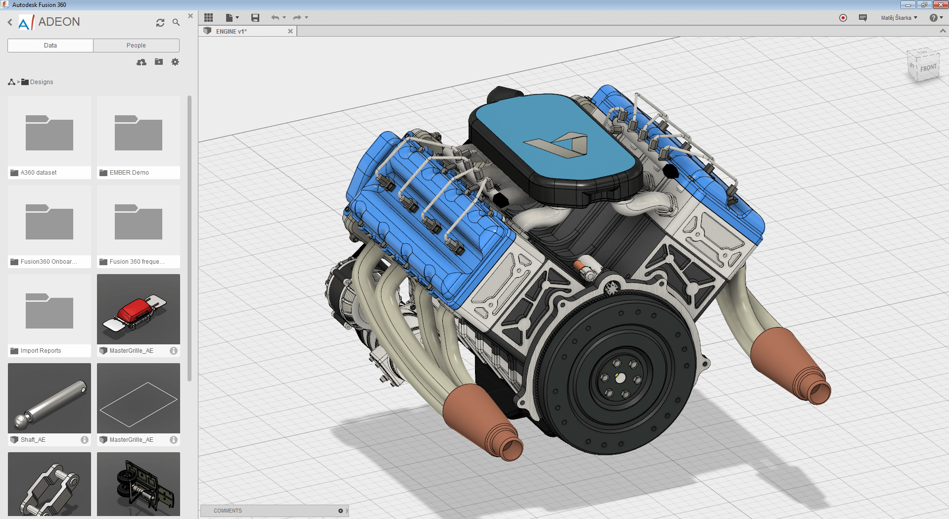949x519 pixels.
Task: Open the A360 dataset folder
Action: point(49,138)
